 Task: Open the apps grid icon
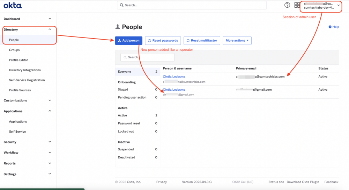[x=297, y=5]
